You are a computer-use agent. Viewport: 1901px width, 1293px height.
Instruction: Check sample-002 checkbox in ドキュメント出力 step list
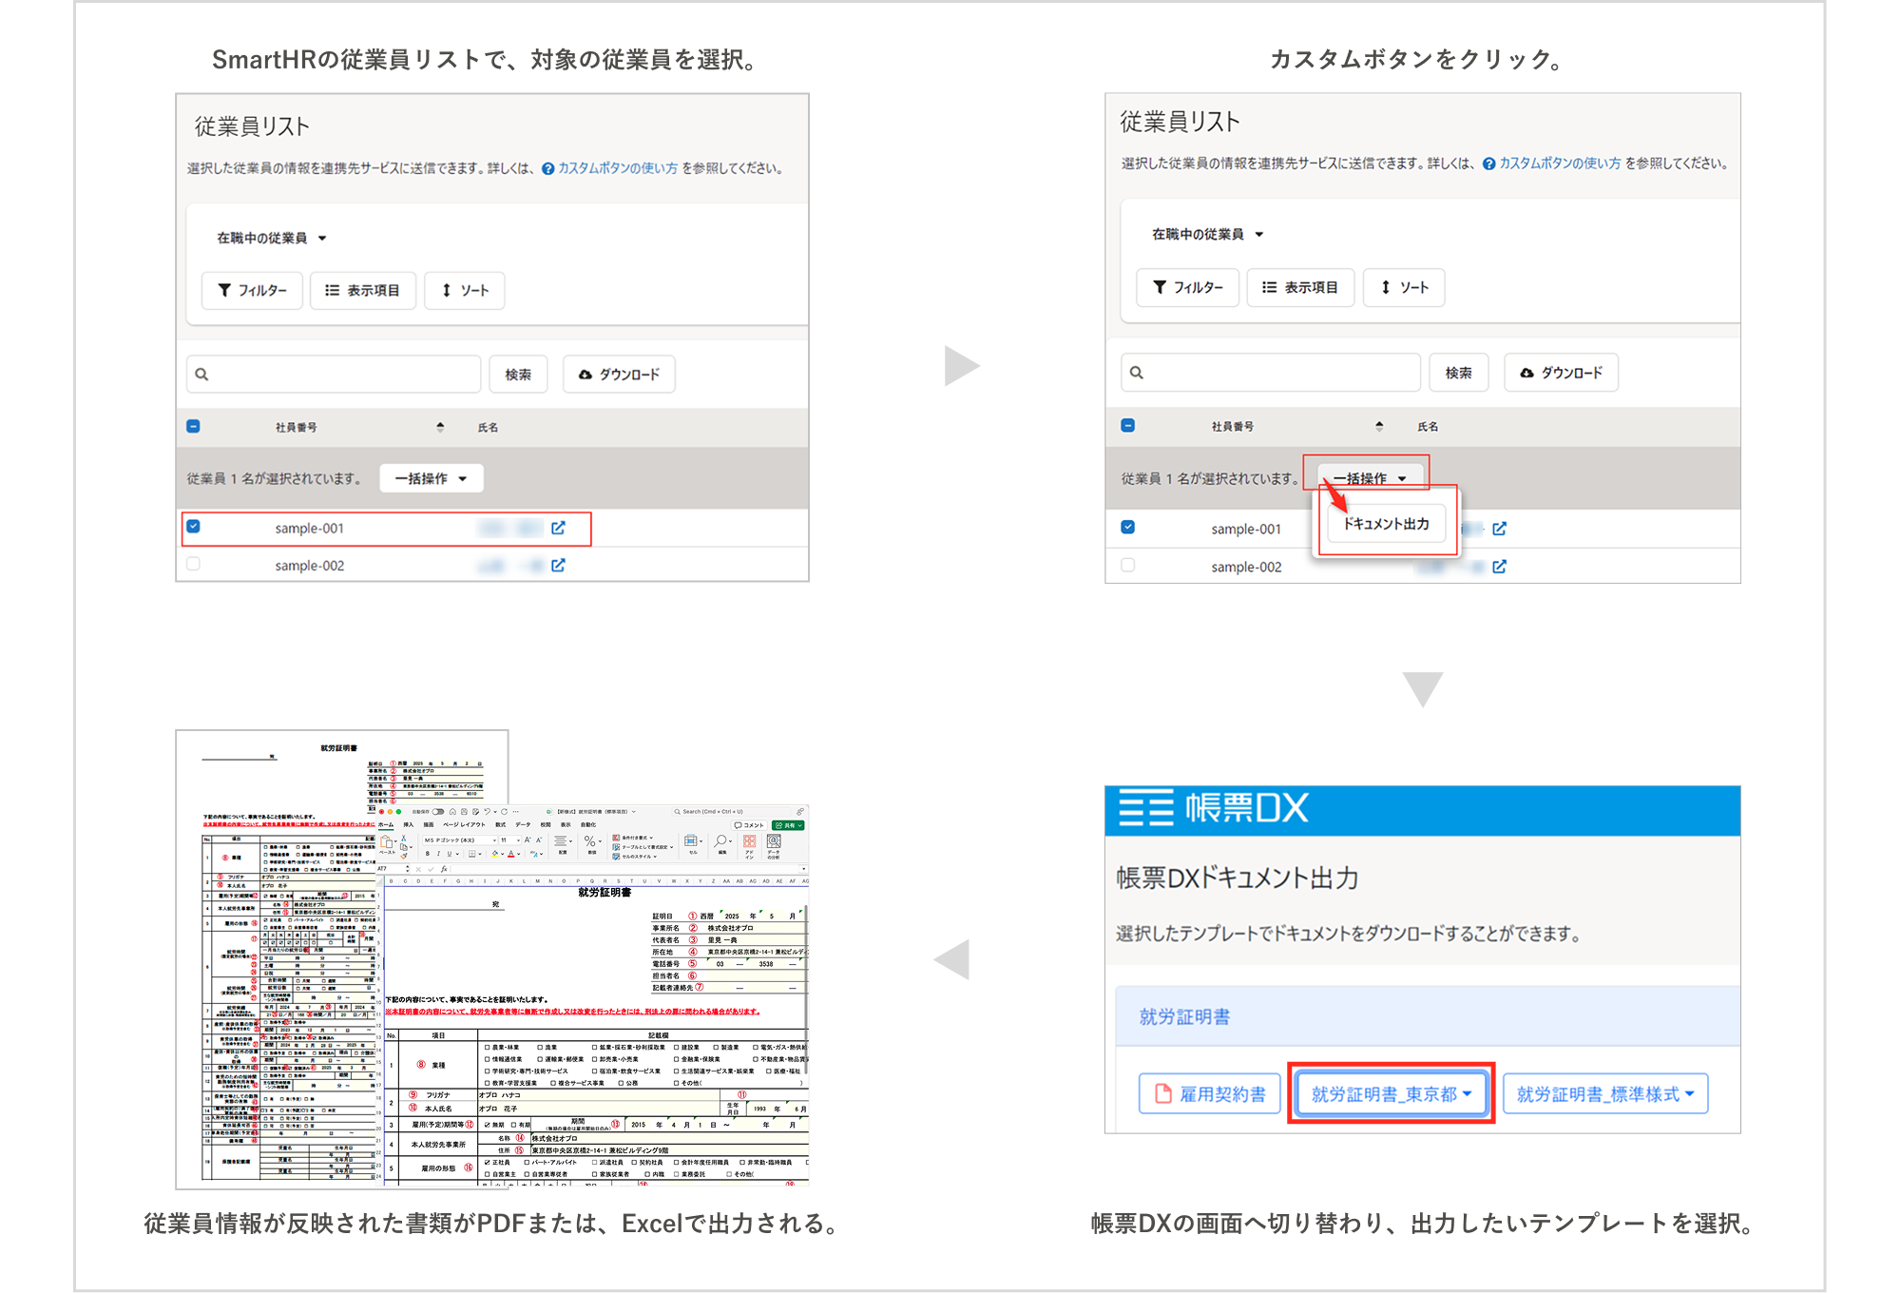pos(1127,565)
